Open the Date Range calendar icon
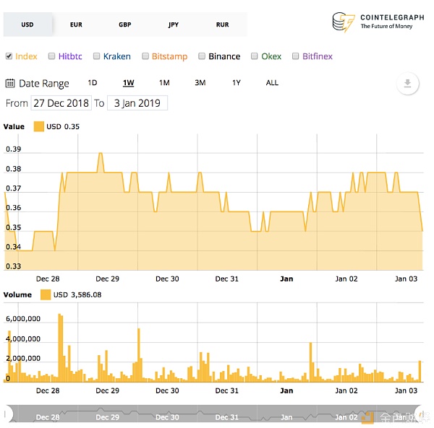The image size is (434, 428). 10,83
